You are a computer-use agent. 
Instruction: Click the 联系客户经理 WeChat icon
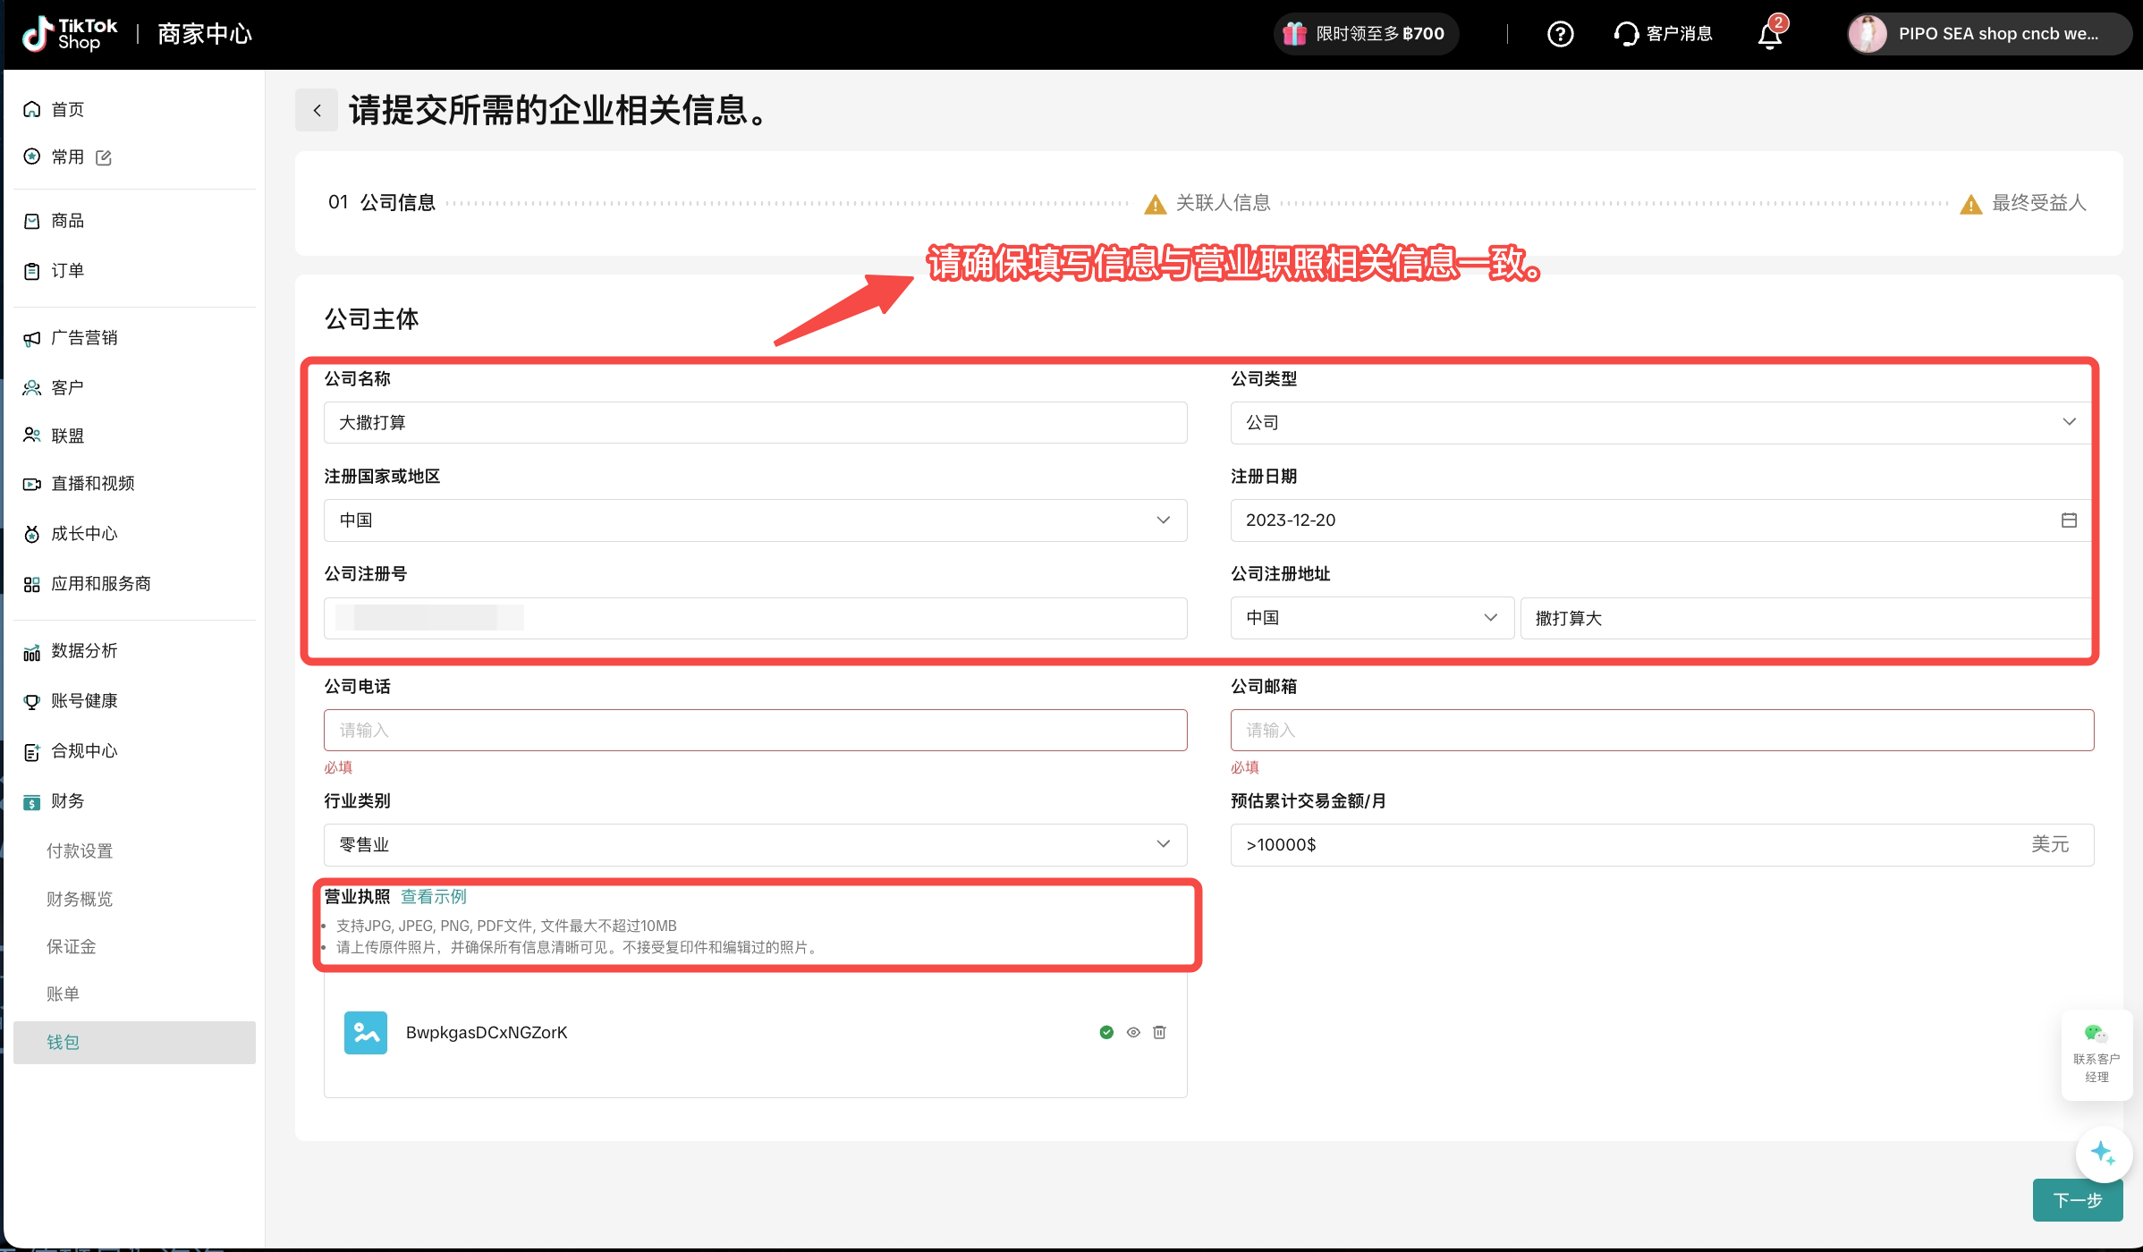(2096, 1034)
